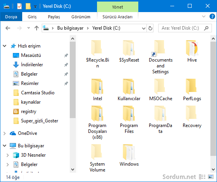Screen dimensions: 217x182
Task: Click the drive icon in title bar
Action: coord(6,6)
